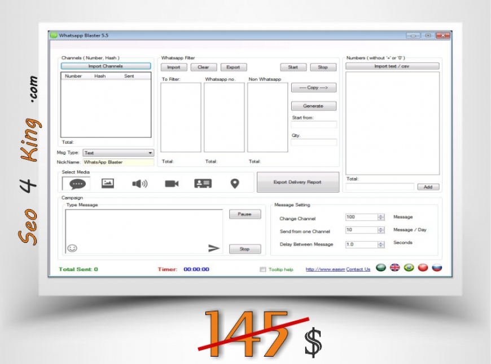Screen dimensions: 491x364
Task: Click the send arrow icon
Action: pos(214,248)
